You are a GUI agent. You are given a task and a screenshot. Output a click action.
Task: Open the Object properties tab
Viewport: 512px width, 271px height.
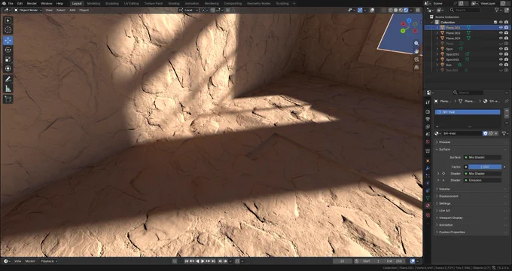click(428, 160)
